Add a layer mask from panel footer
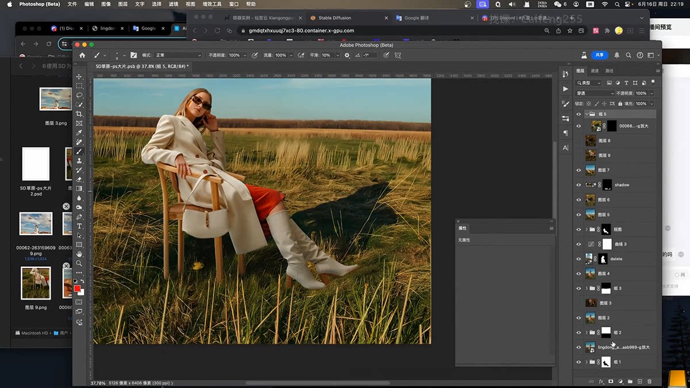 point(611,381)
